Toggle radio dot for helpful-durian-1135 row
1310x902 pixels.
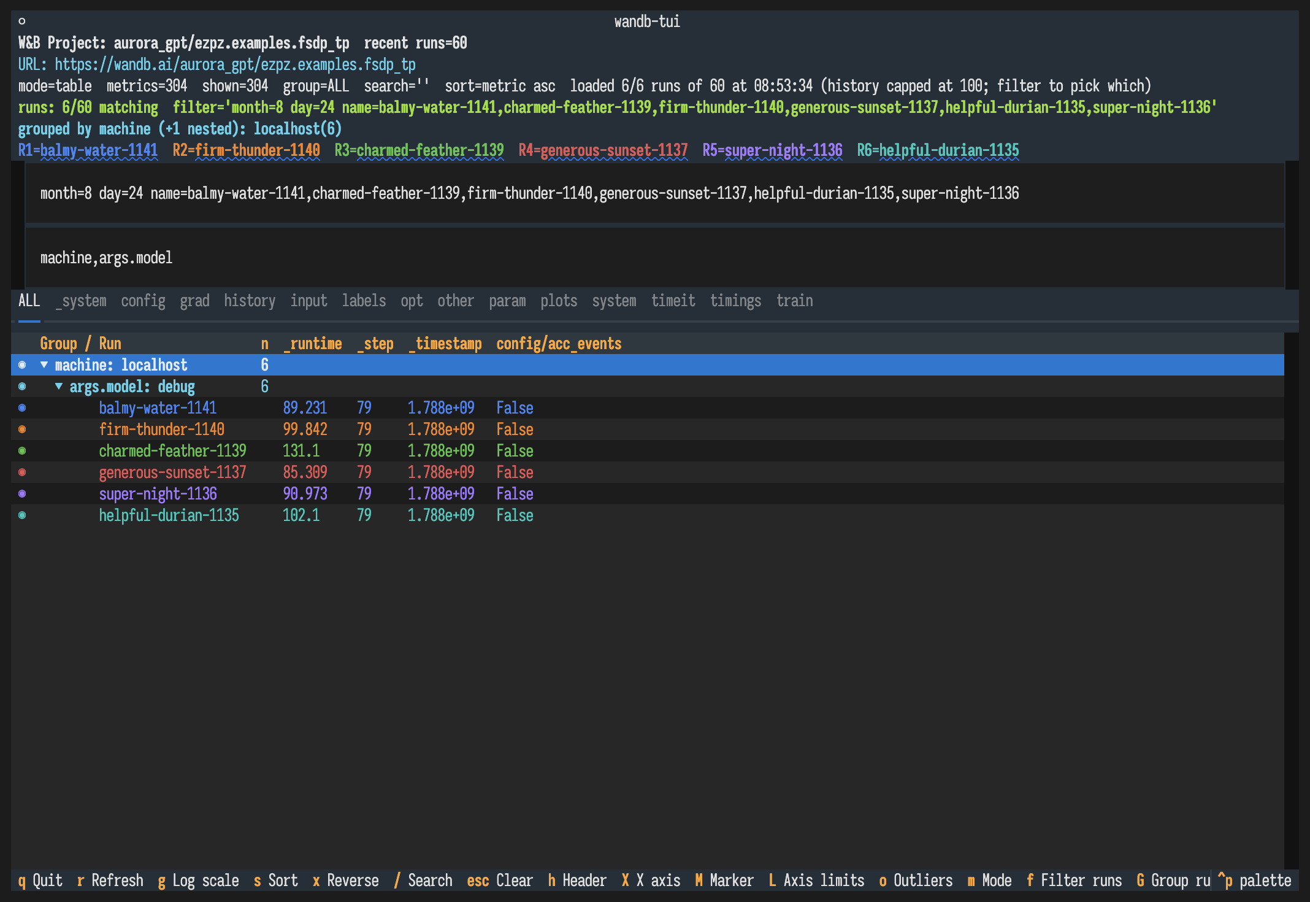[x=22, y=515]
